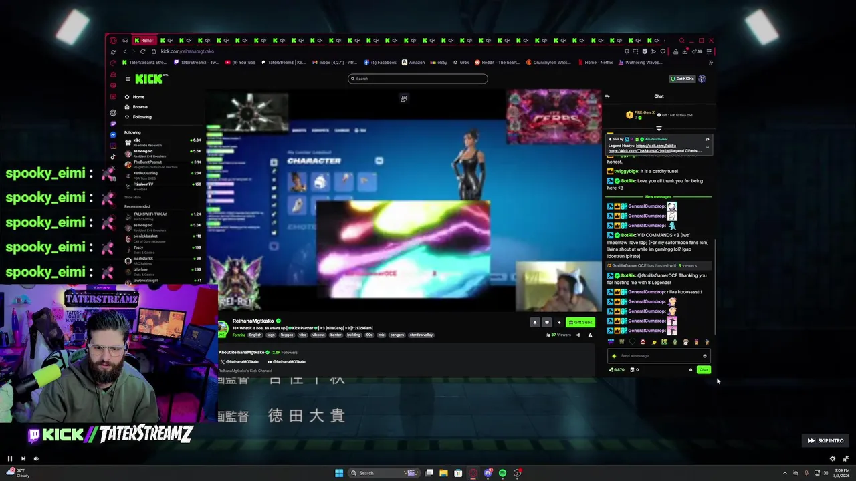Viewport: 856px width, 481px height.
Task: Open the Fortnite category link
Action: point(239,335)
